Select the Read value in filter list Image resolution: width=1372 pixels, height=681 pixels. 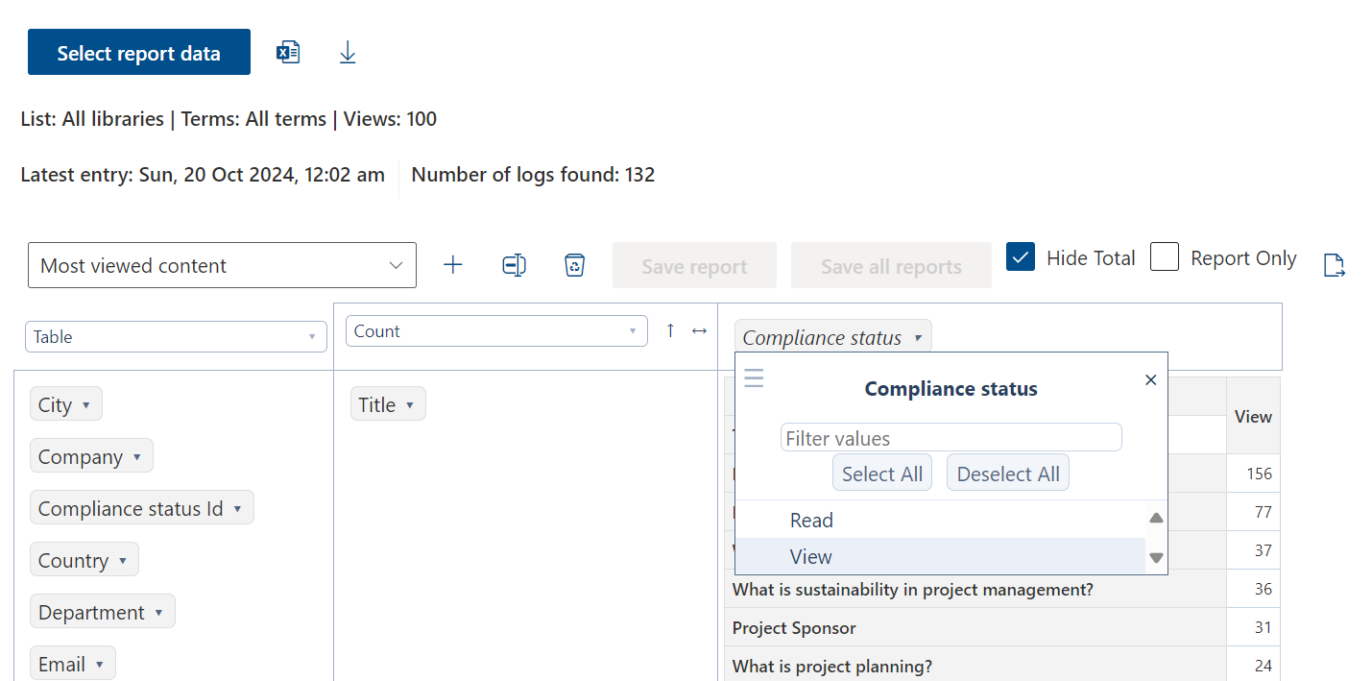click(811, 521)
